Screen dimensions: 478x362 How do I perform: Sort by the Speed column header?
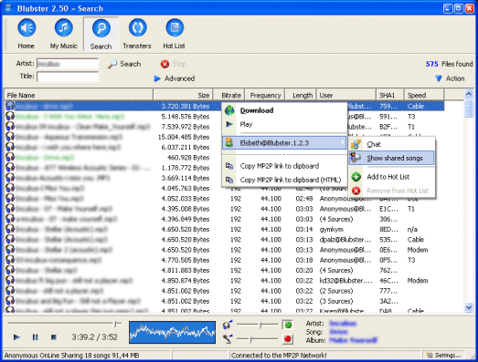[424, 95]
